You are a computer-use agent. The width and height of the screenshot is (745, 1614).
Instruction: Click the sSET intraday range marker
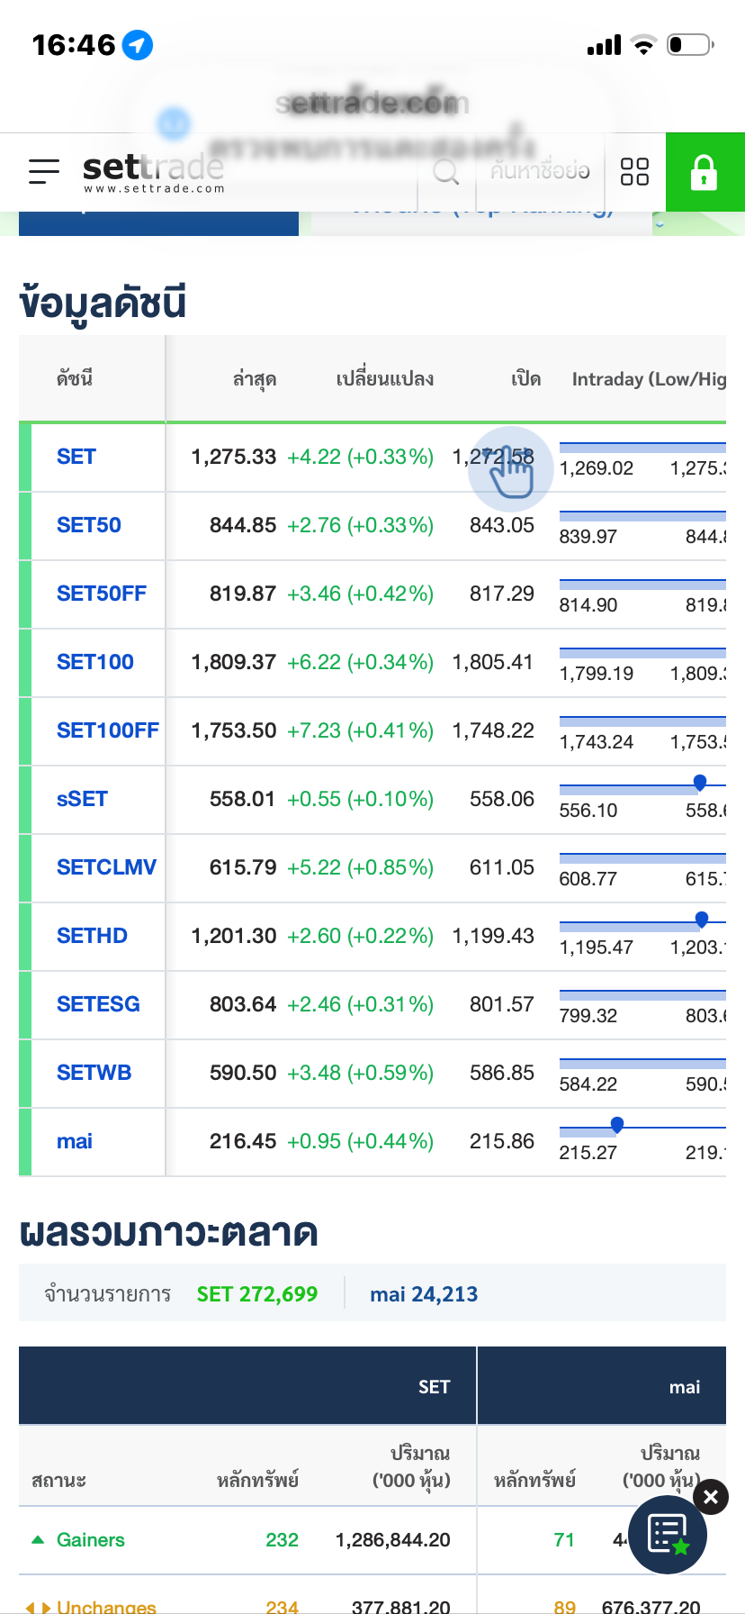[700, 782]
